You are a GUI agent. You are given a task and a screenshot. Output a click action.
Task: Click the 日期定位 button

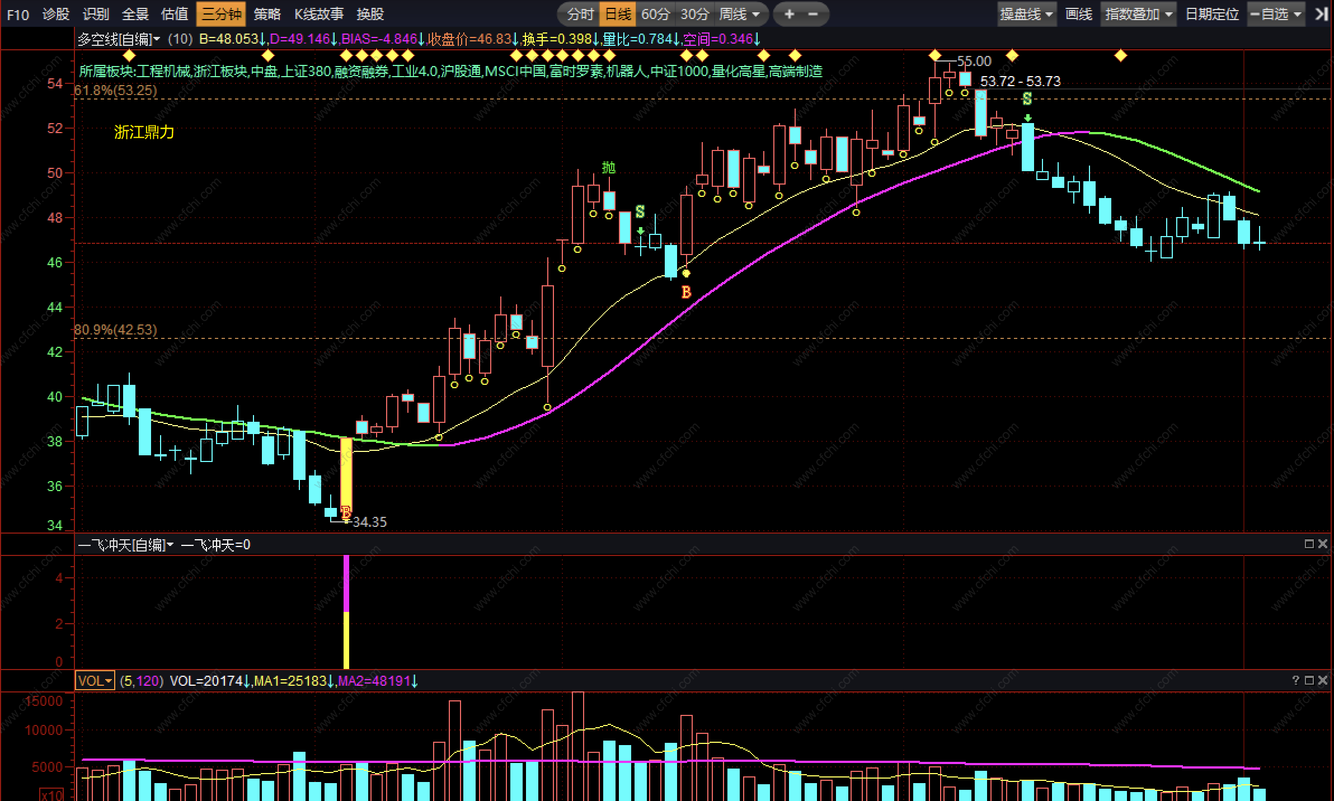click(1212, 14)
